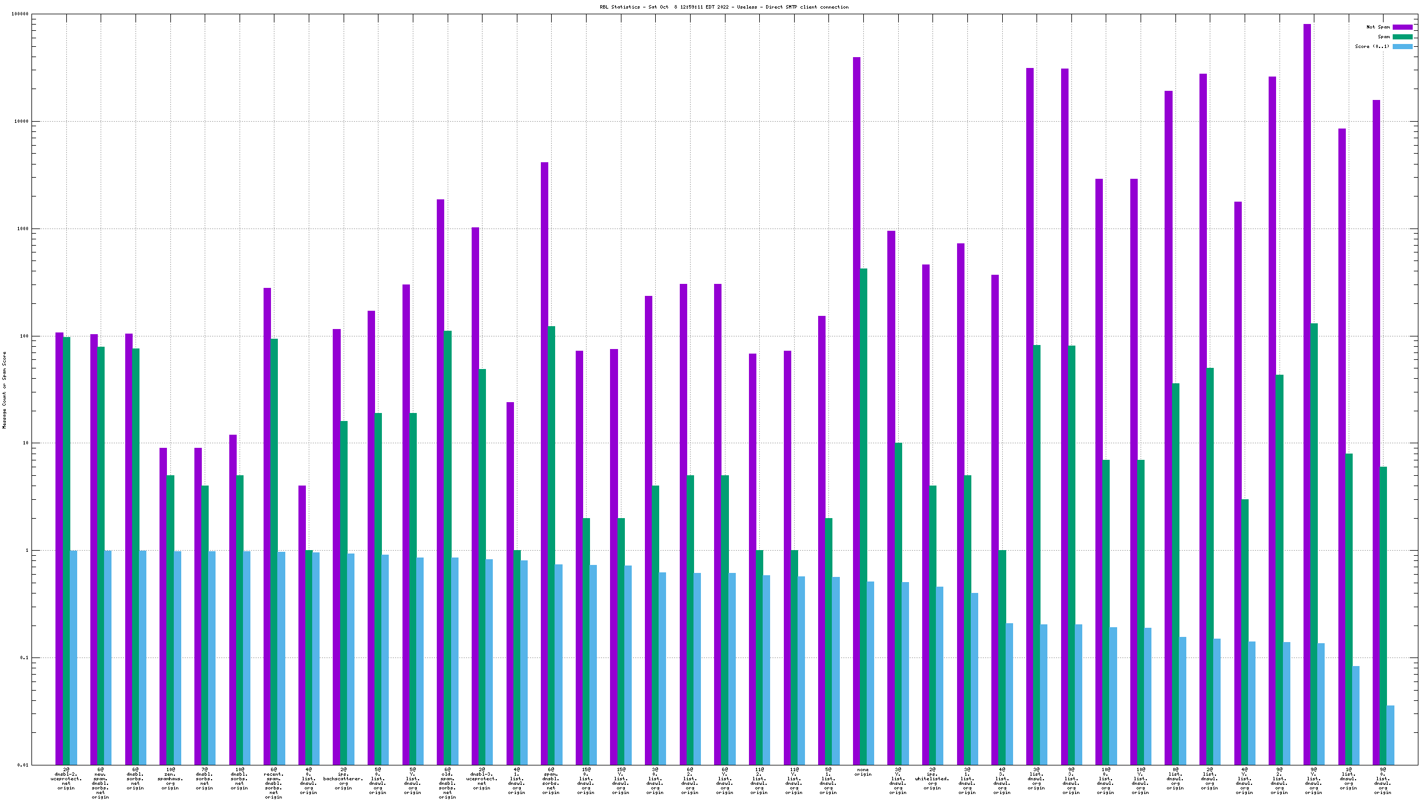Click the 'zen.spamhaus.org' x-axis label
The width and height of the screenshot is (1427, 802).
[x=170, y=779]
